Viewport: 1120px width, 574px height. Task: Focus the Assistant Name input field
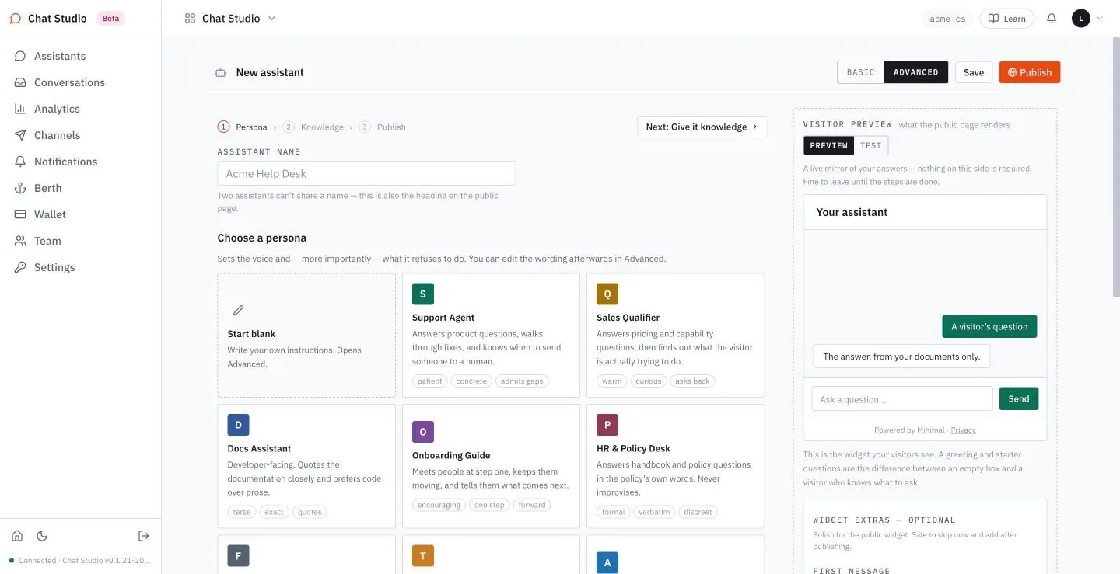coord(366,173)
